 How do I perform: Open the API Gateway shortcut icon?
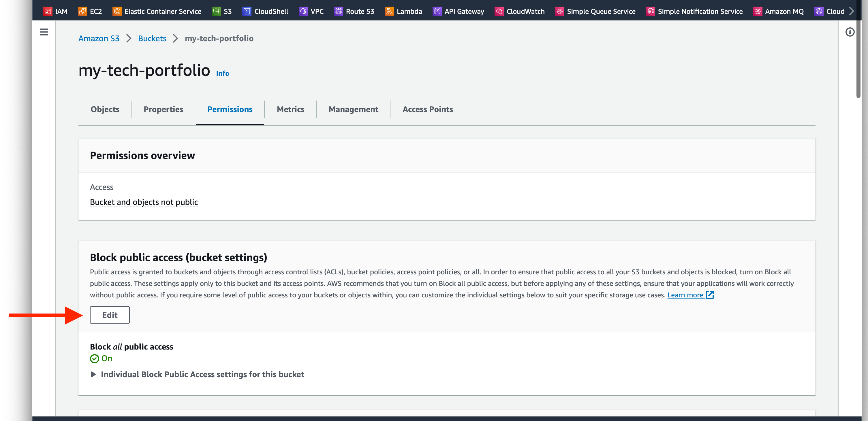[437, 11]
